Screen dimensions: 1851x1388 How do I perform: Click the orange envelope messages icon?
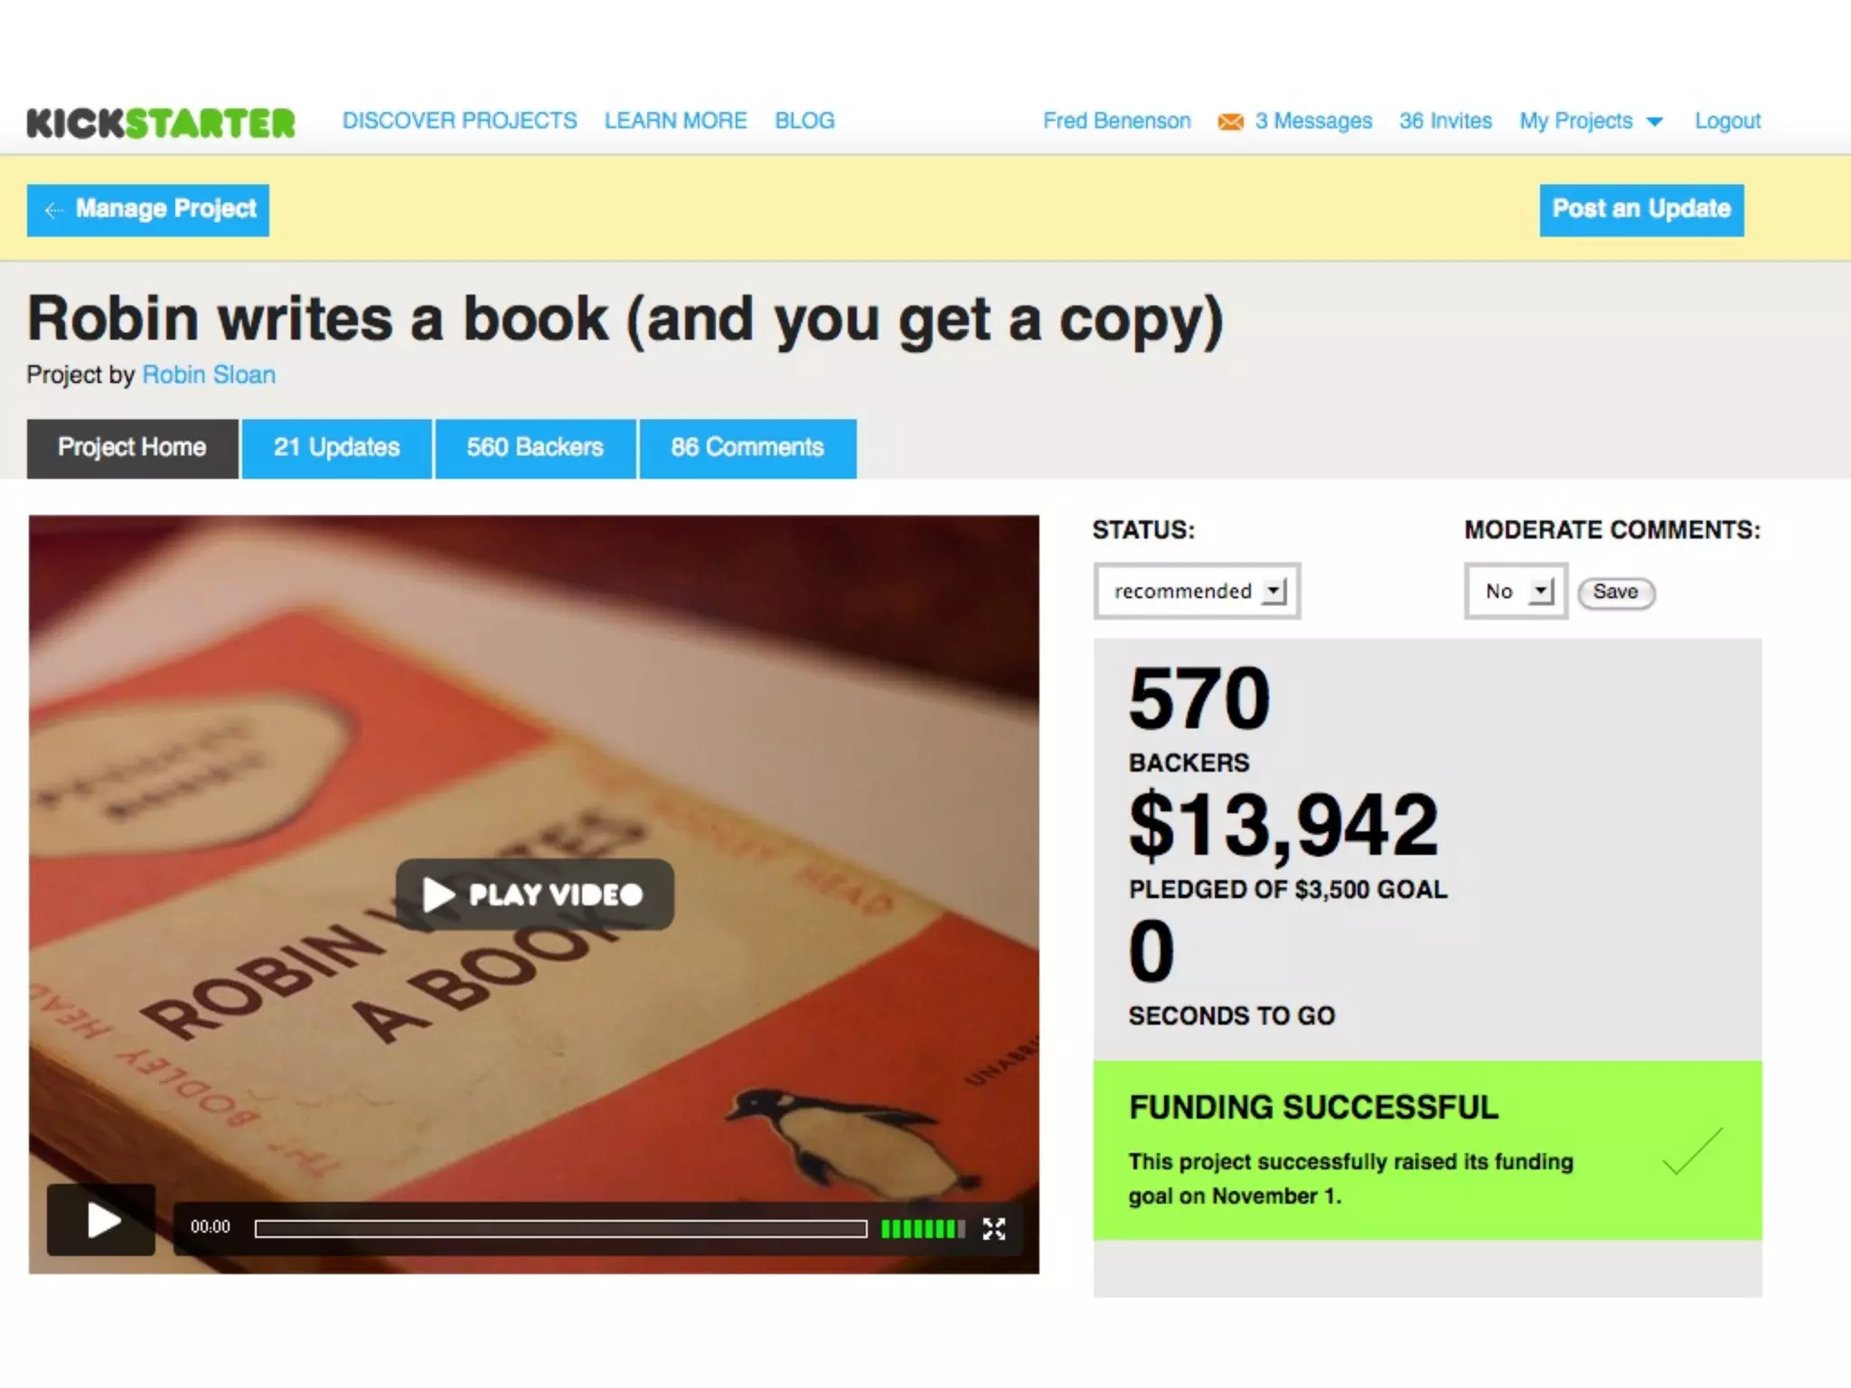1230,122
